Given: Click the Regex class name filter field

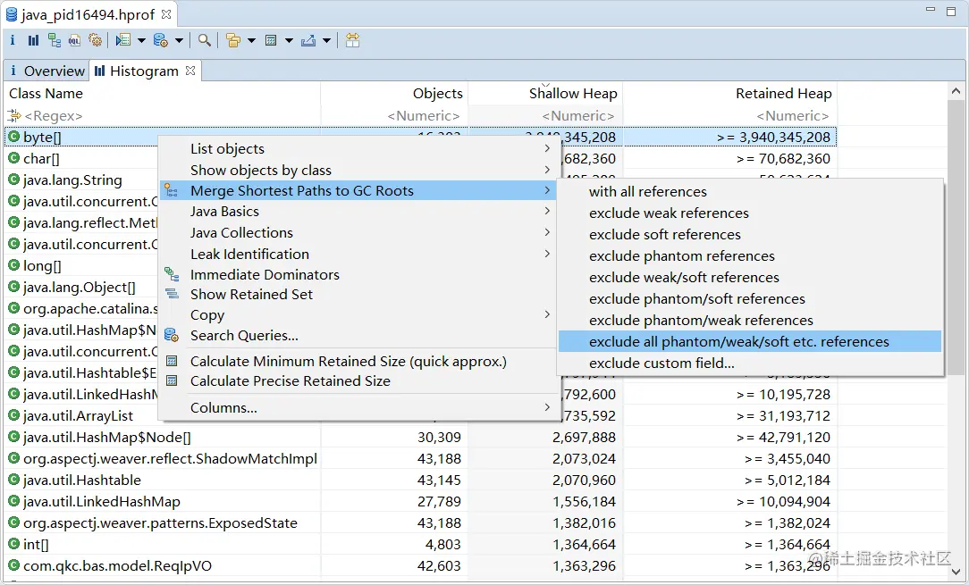Looking at the screenshot, I should (164, 115).
